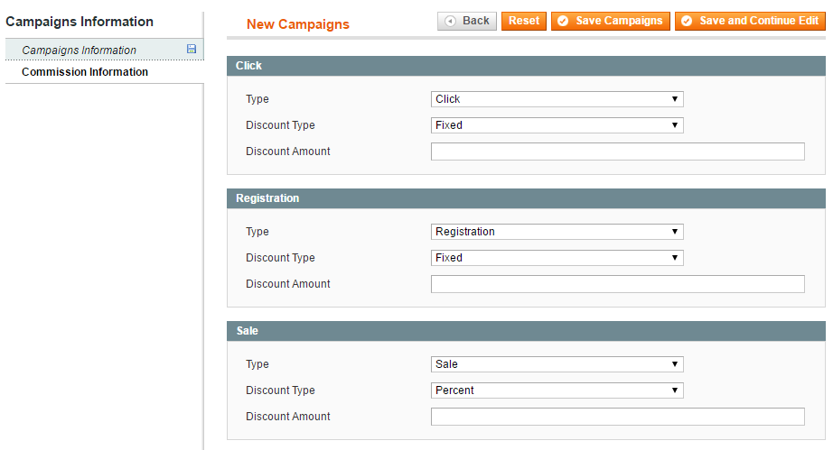Open Registration section Discount Type dropdown
The height and width of the screenshot is (450, 833).
[557, 258]
